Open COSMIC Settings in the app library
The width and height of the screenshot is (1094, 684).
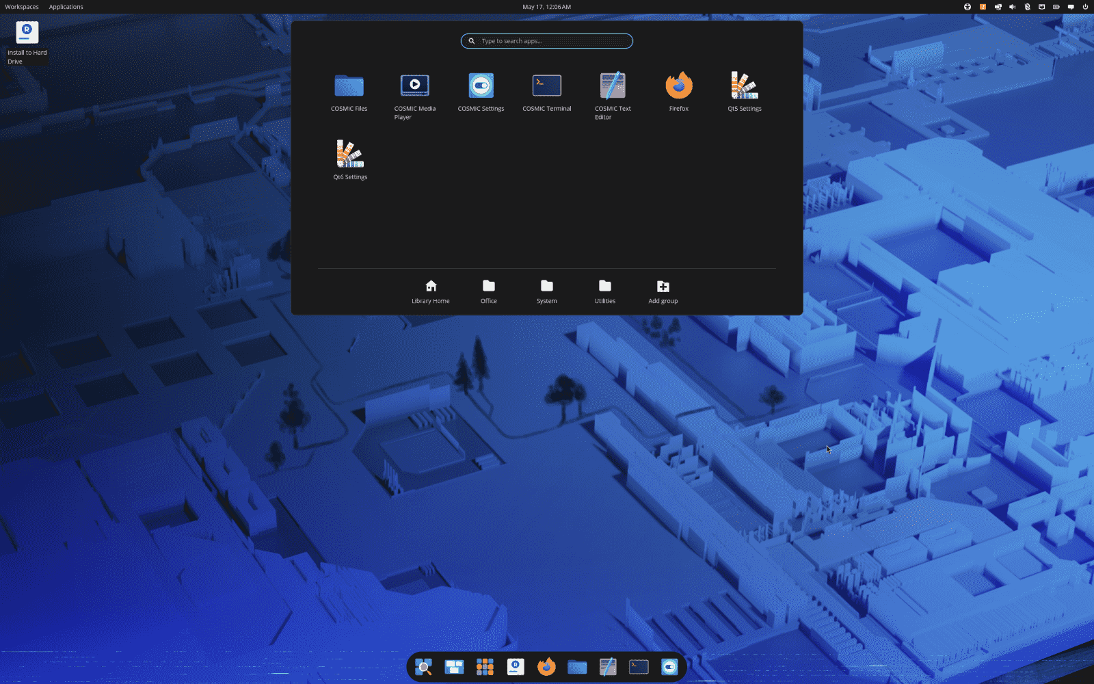[x=481, y=92]
